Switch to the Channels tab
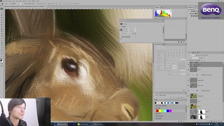Image resolution: width=224 pixels, height=126 pixels. coord(194,52)
